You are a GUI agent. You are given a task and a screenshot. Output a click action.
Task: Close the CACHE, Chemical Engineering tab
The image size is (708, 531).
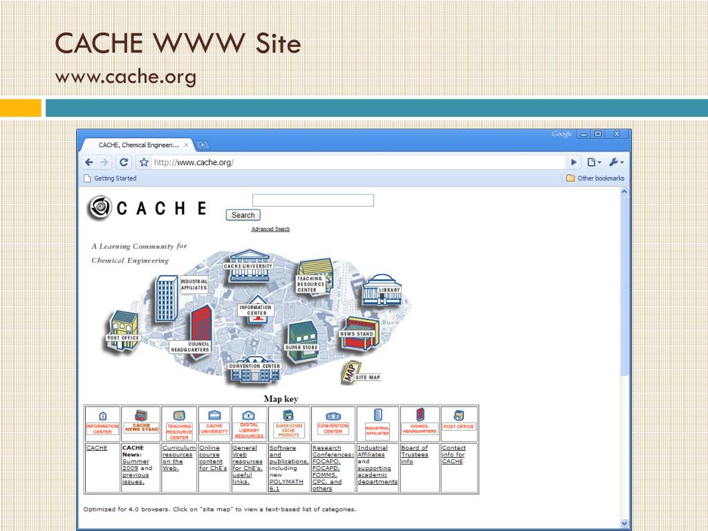[186, 145]
